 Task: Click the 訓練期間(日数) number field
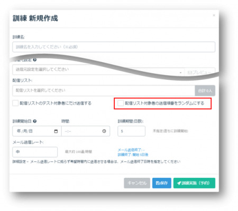[132, 131]
